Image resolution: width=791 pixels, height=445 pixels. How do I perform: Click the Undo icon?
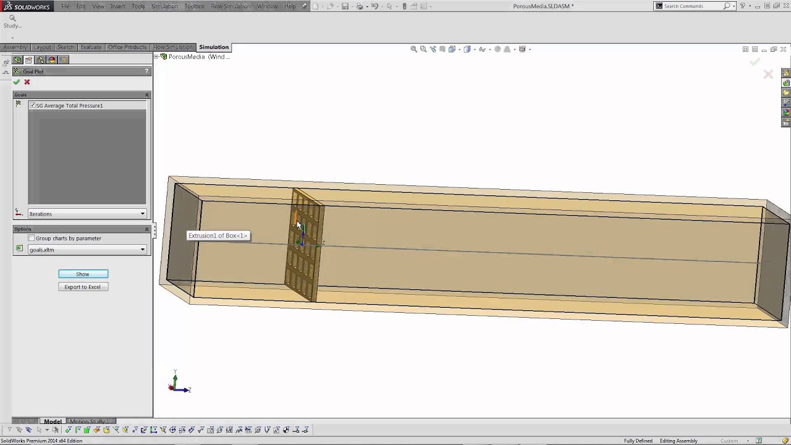tap(374, 6)
